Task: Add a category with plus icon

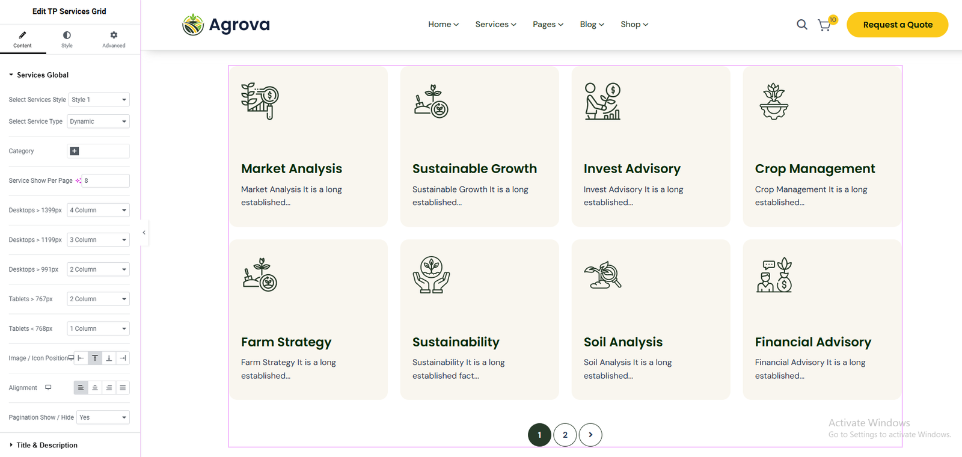Action: pos(75,151)
